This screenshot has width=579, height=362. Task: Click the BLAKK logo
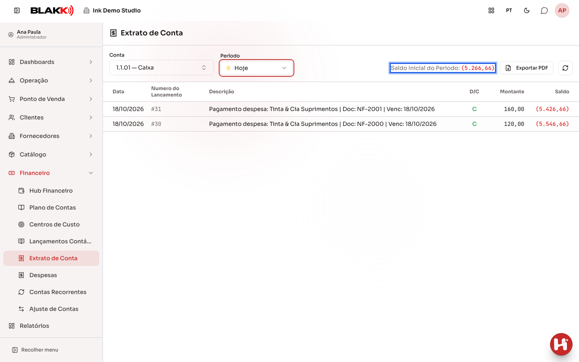coord(52,10)
